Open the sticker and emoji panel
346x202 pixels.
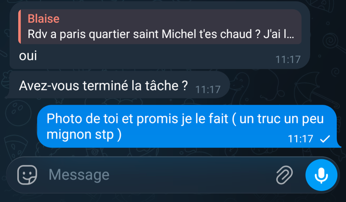pos(27,175)
